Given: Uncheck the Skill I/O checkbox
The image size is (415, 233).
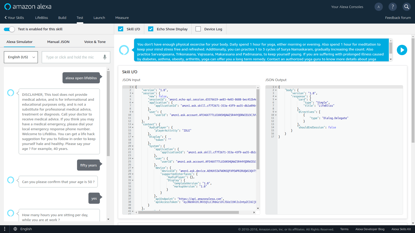Looking at the screenshot, I should click(x=121, y=29).
